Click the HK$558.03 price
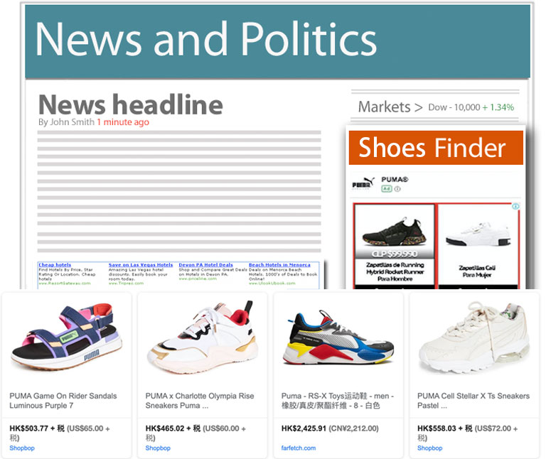This screenshot has height=459, width=546. [x=437, y=428]
